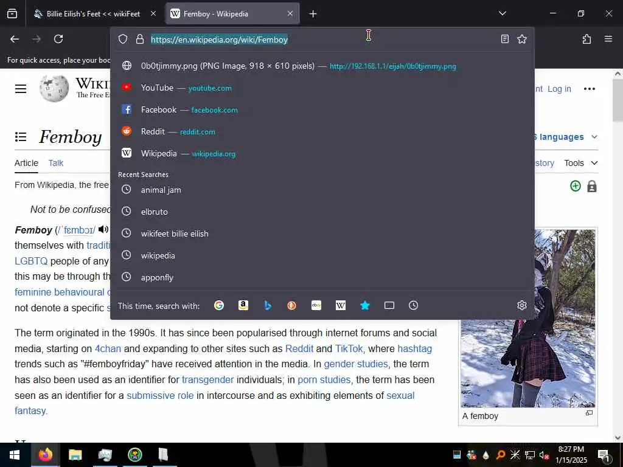Viewport: 623px width, 467px height.
Task: Close the wikiFeet tab
Action: point(153,13)
